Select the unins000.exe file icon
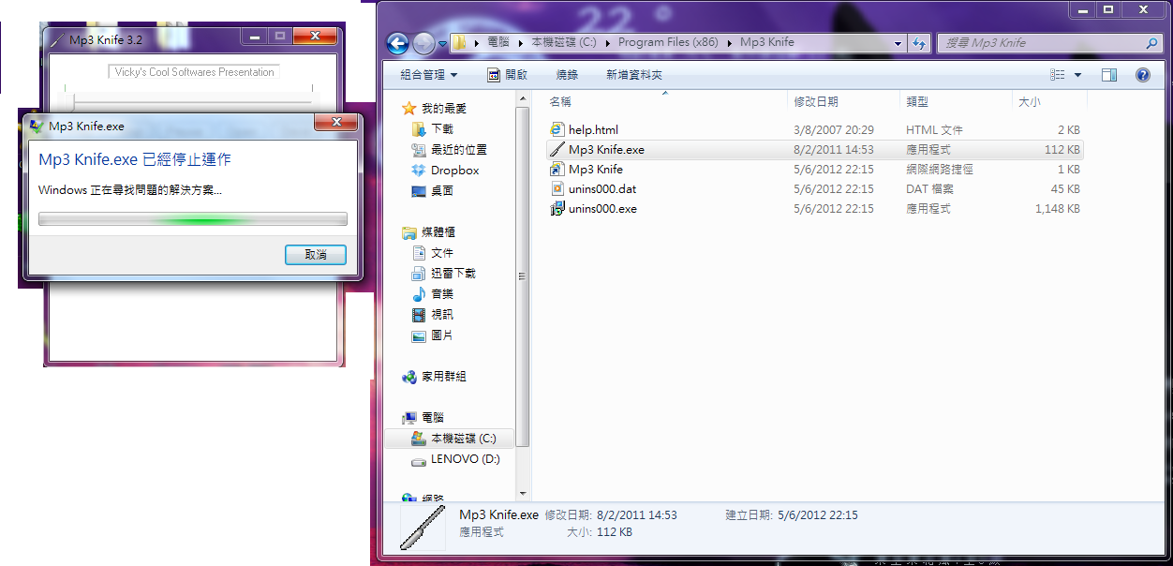The width and height of the screenshot is (1173, 566). pyautogui.click(x=557, y=208)
